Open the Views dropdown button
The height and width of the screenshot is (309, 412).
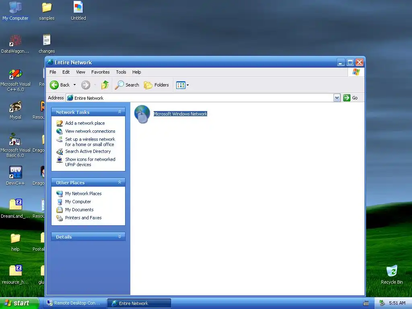coord(182,85)
